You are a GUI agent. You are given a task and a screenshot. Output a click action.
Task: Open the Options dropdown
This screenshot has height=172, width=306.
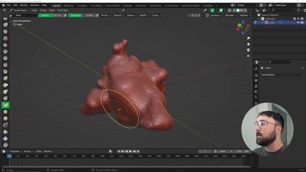pos(245,15)
